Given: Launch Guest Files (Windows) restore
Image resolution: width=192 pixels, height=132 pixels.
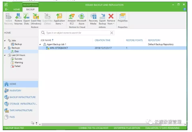Looking at the screenshot, I should 36,19.
